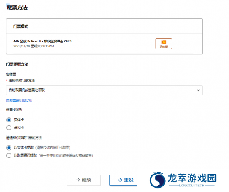
Task: Click the 实体卡 label text
Action: (19, 120)
